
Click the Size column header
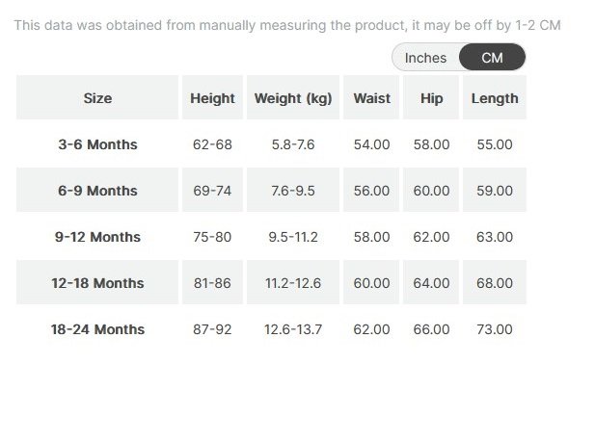[x=97, y=98]
